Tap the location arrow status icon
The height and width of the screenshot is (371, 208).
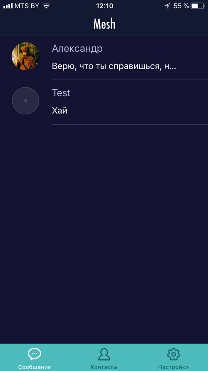[x=167, y=6]
